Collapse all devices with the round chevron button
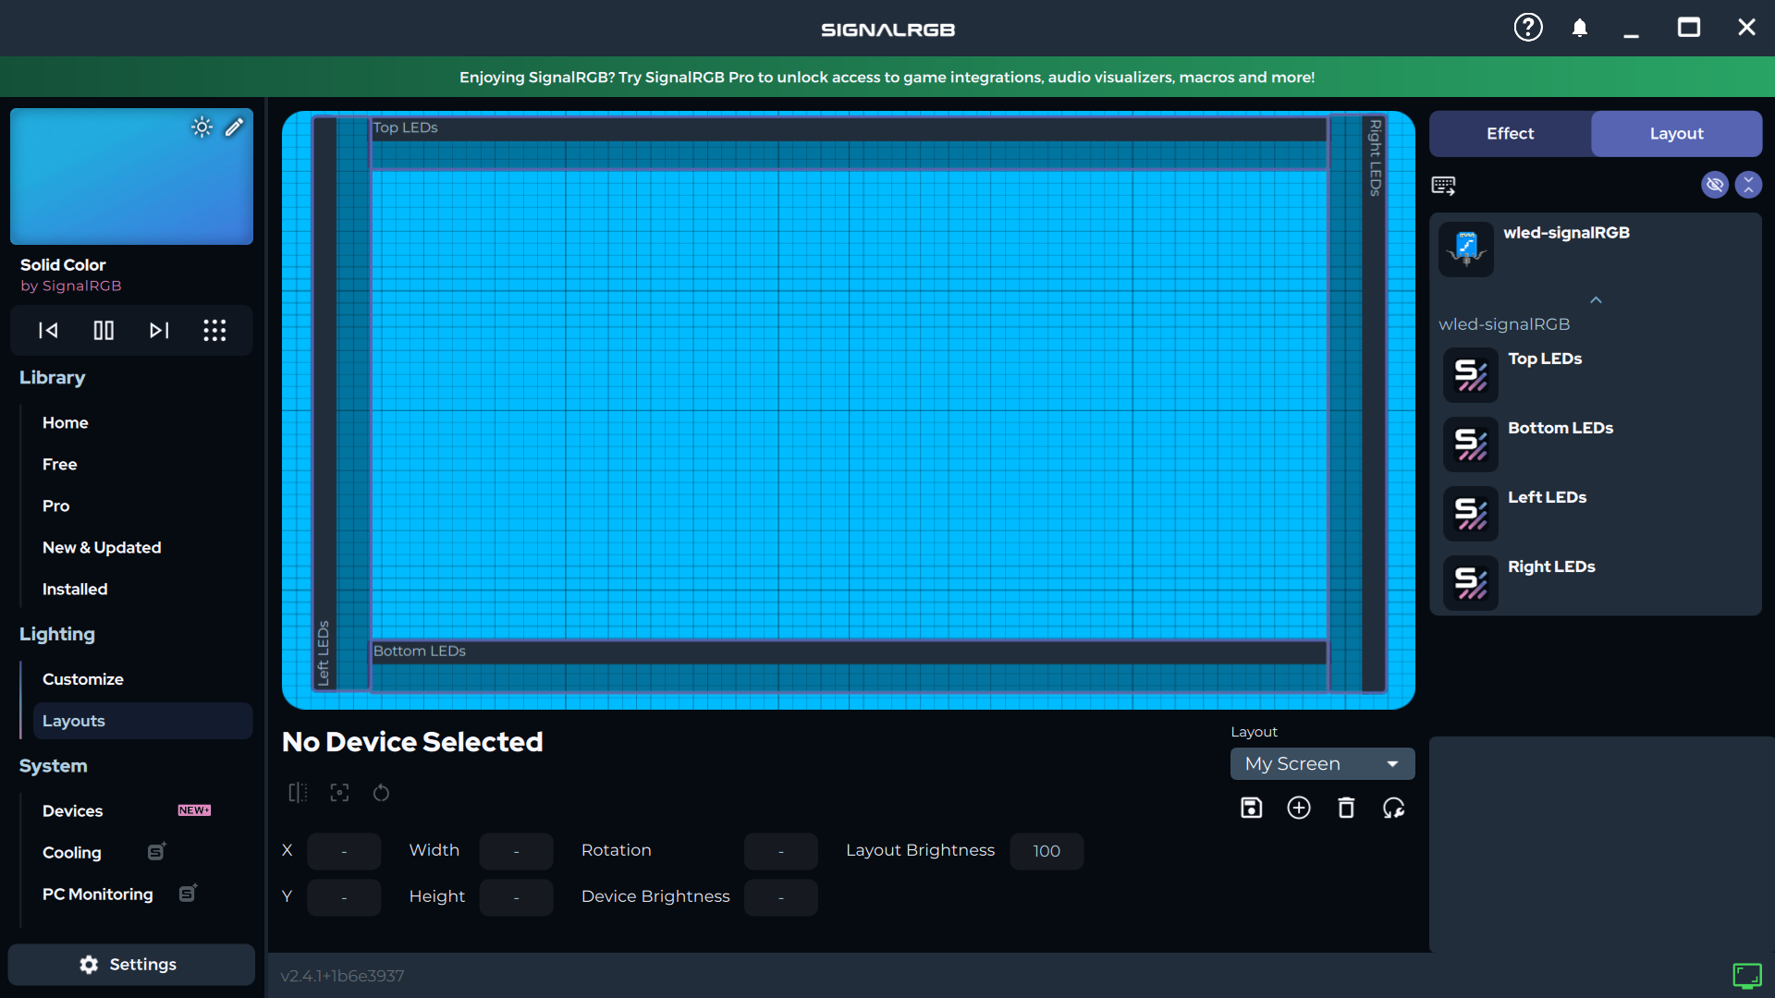1775x998 pixels. 1748,185
